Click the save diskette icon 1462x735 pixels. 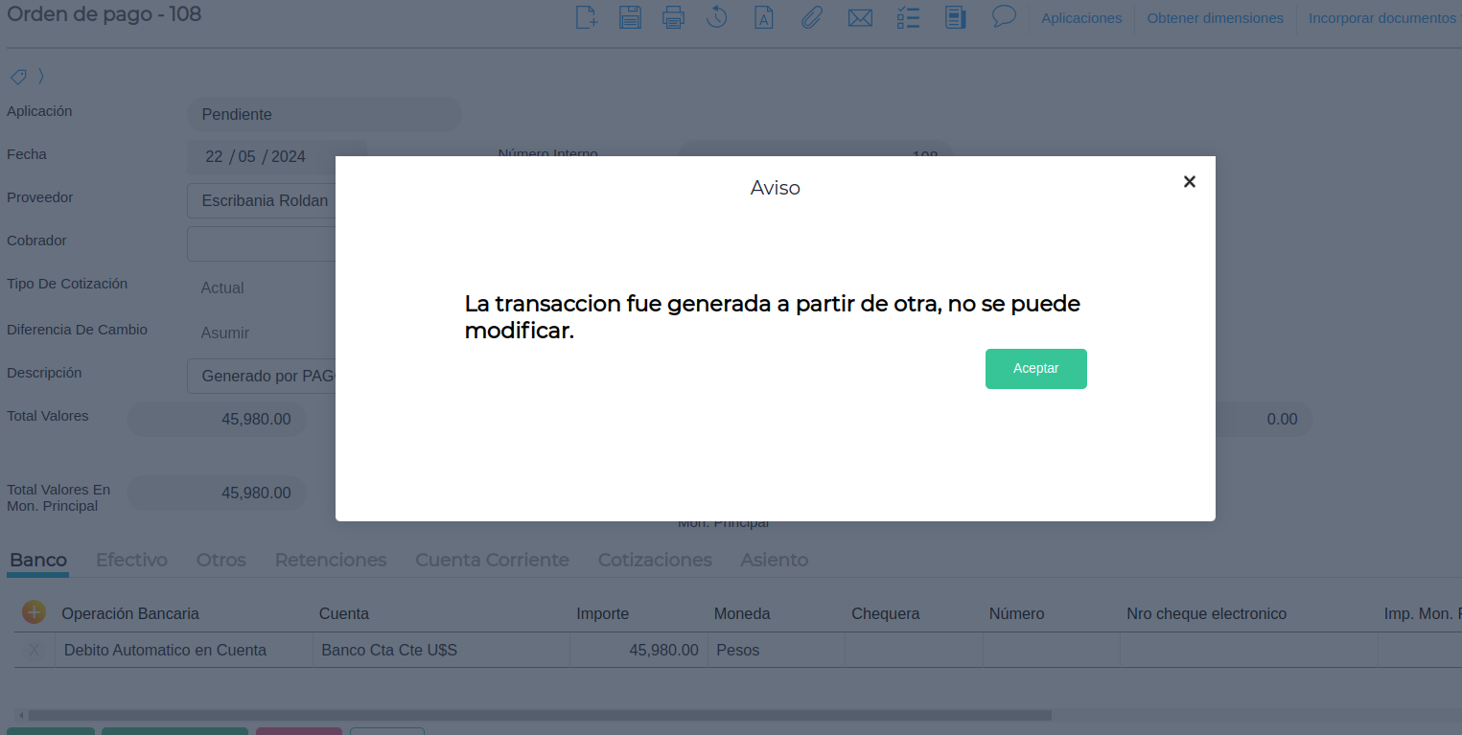point(630,17)
